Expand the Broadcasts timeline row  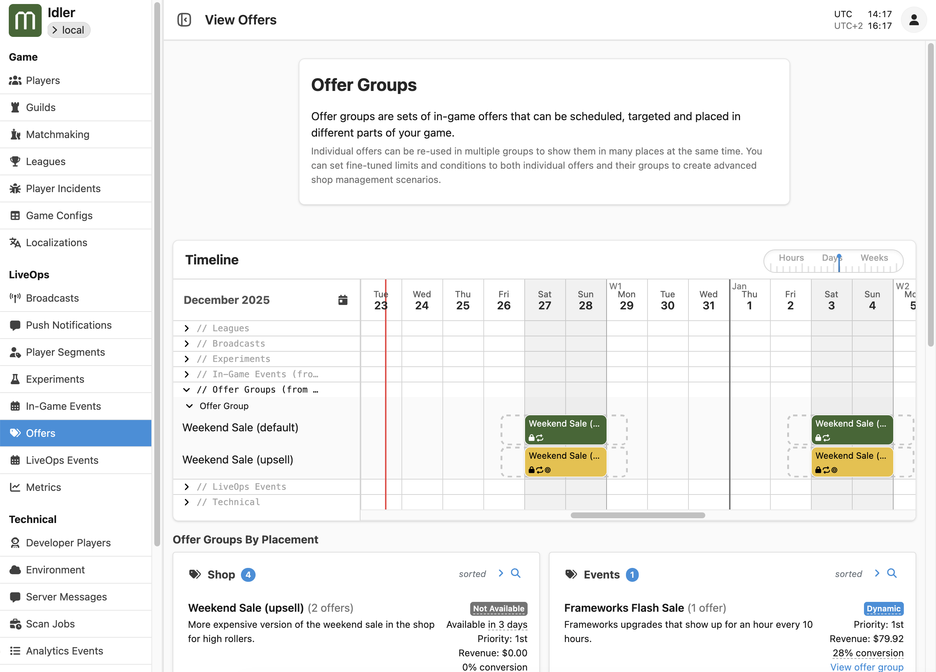click(186, 343)
